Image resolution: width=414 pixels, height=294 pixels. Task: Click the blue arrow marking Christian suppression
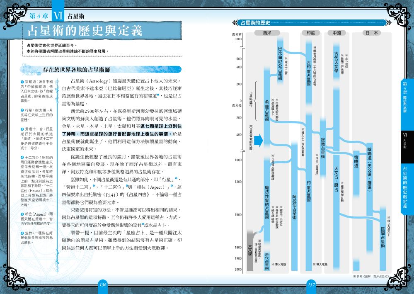tap(259, 140)
